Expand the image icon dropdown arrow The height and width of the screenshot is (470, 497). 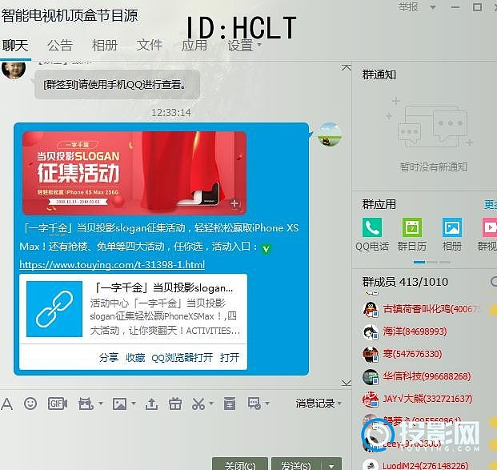pyautogui.click(x=134, y=404)
